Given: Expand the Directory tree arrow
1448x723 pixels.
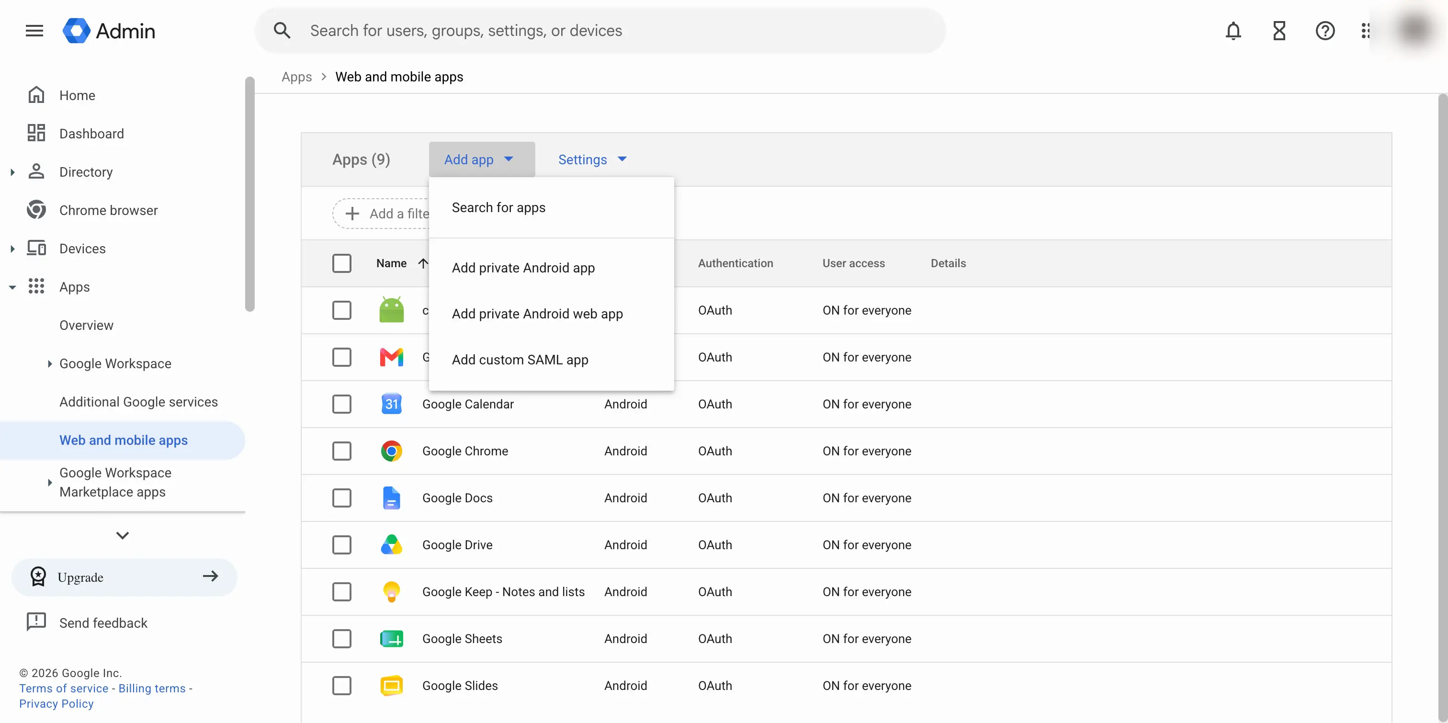Looking at the screenshot, I should point(12,171).
